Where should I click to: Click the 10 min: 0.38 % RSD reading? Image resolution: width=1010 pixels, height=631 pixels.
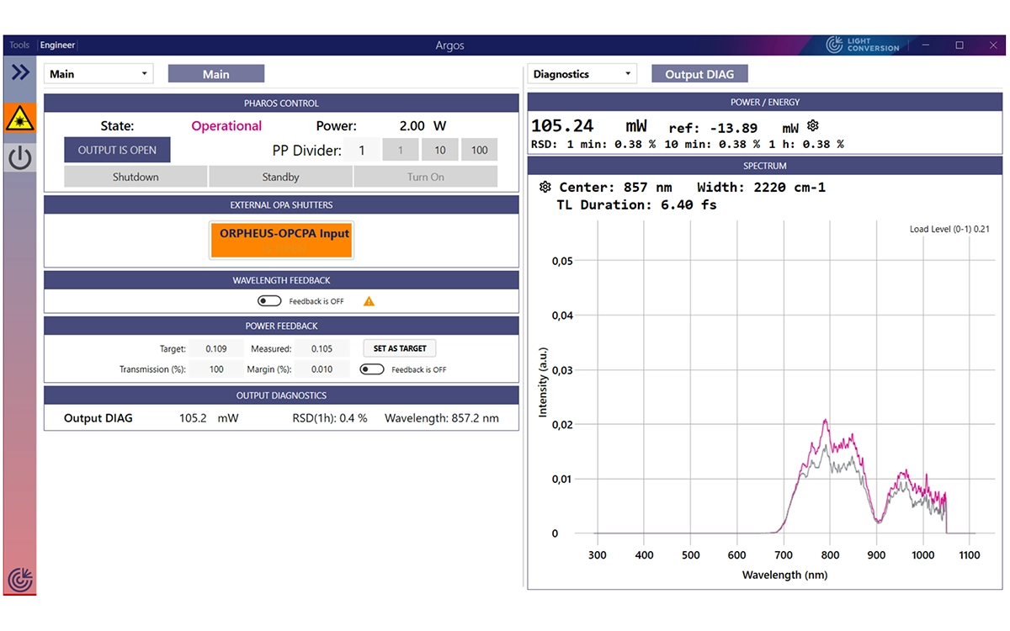712,145
